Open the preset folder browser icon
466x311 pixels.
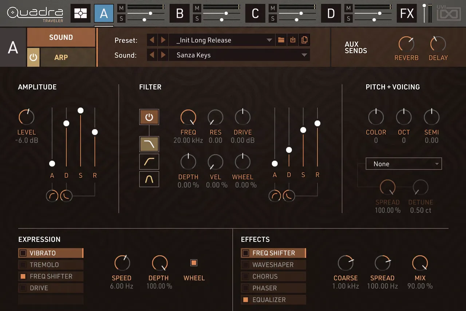[281, 40]
